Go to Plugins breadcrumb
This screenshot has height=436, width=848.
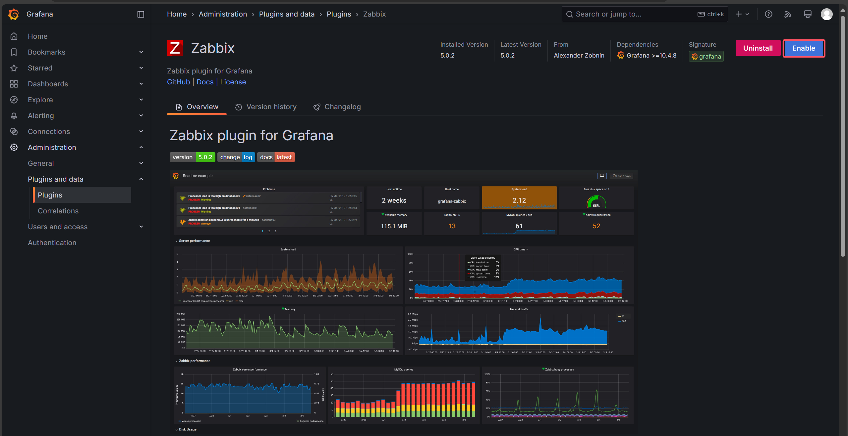coord(339,14)
